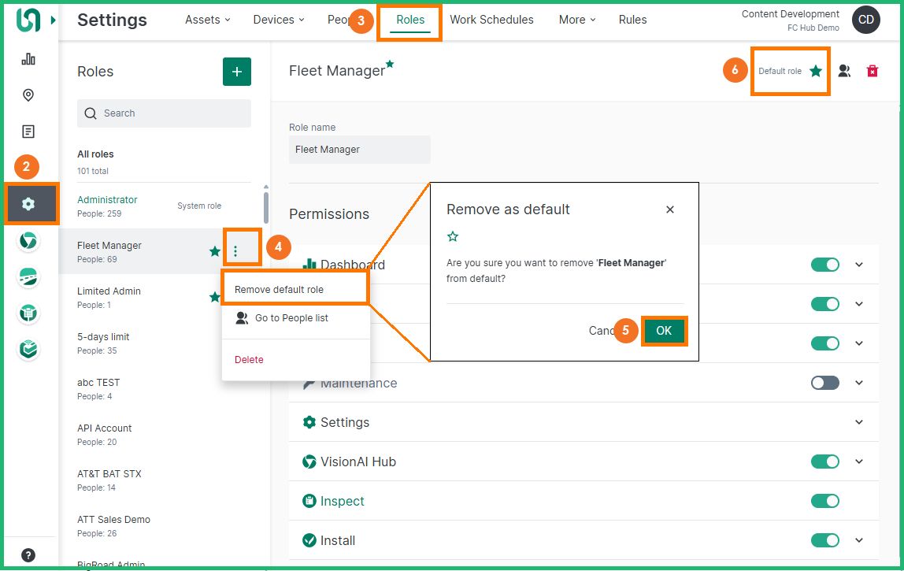This screenshot has height=571, width=904.
Task: Open the Assets dropdown menu
Action: [208, 20]
